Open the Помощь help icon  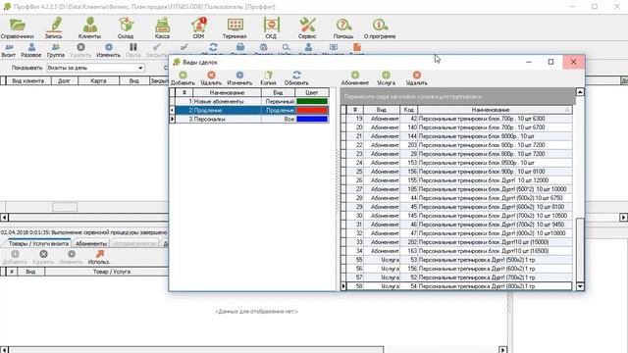pyautogui.click(x=343, y=28)
